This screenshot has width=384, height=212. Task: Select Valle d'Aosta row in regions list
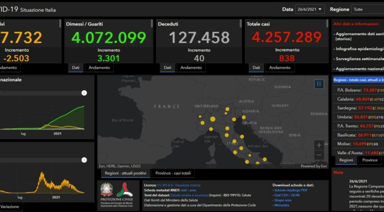[359, 153]
